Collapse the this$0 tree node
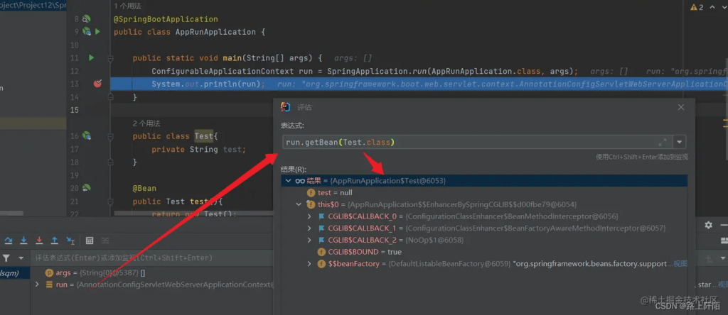The image size is (728, 315). [299, 204]
